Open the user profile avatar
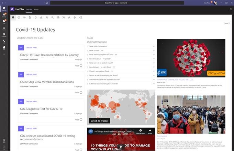This screenshot has width=234, height=151. coord(215,3)
